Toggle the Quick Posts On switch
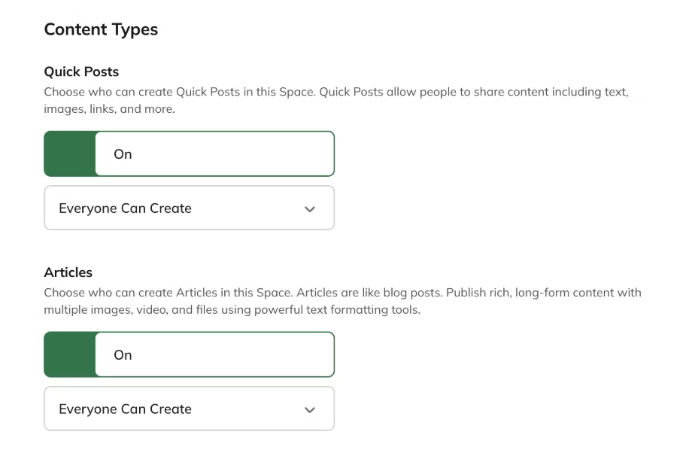This screenshot has width=686, height=456. coord(189,154)
